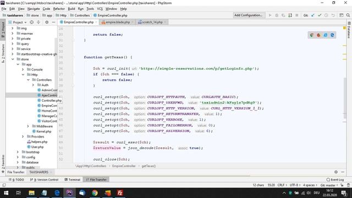The width and height of the screenshot is (352, 198).
Task: Open the Database tool window strip
Action: click(x=349, y=30)
